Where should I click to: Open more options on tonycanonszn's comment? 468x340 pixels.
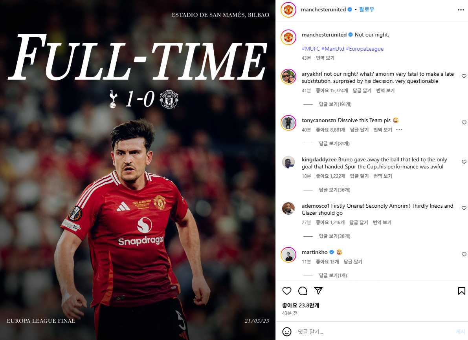point(399,130)
